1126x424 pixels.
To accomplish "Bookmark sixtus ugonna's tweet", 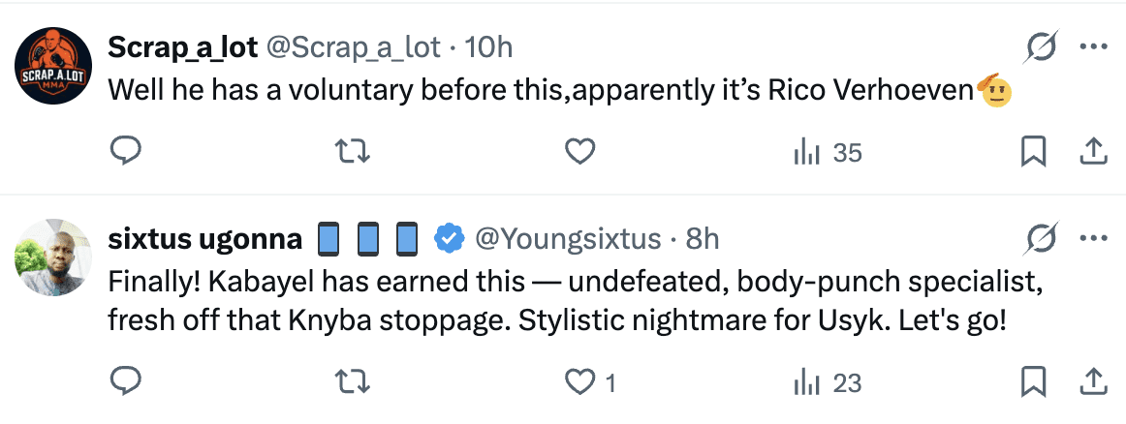I will tap(1034, 382).
